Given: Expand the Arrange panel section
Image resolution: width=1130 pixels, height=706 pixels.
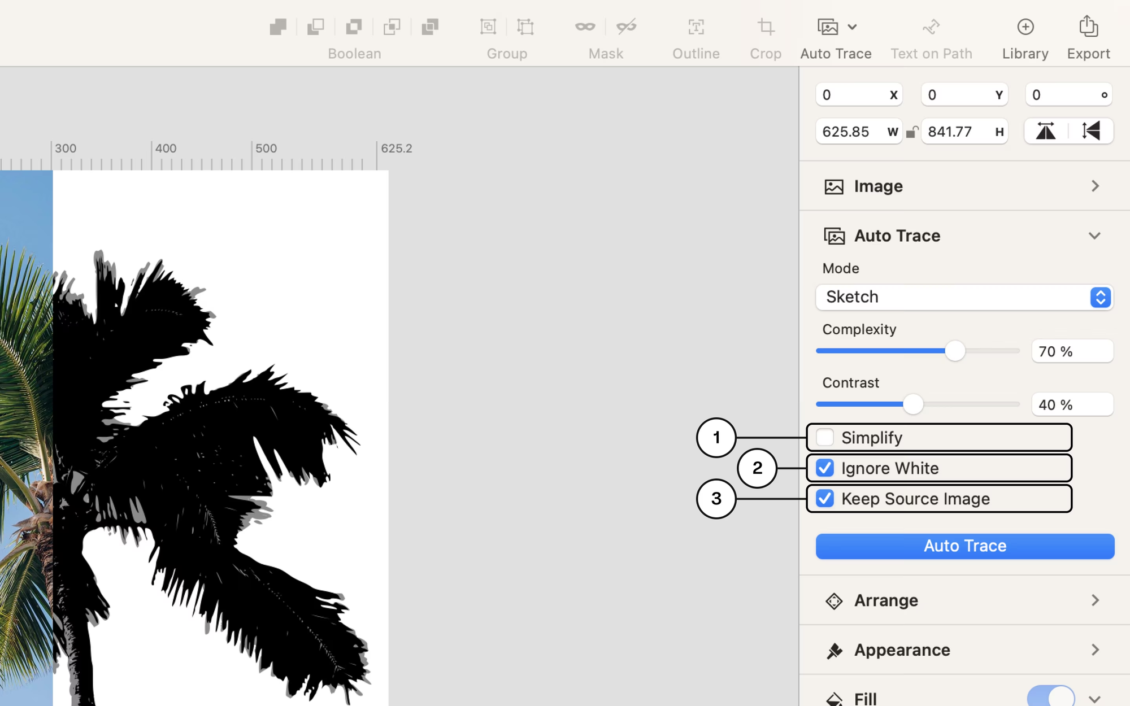Looking at the screenshot, I should 1095,600.
